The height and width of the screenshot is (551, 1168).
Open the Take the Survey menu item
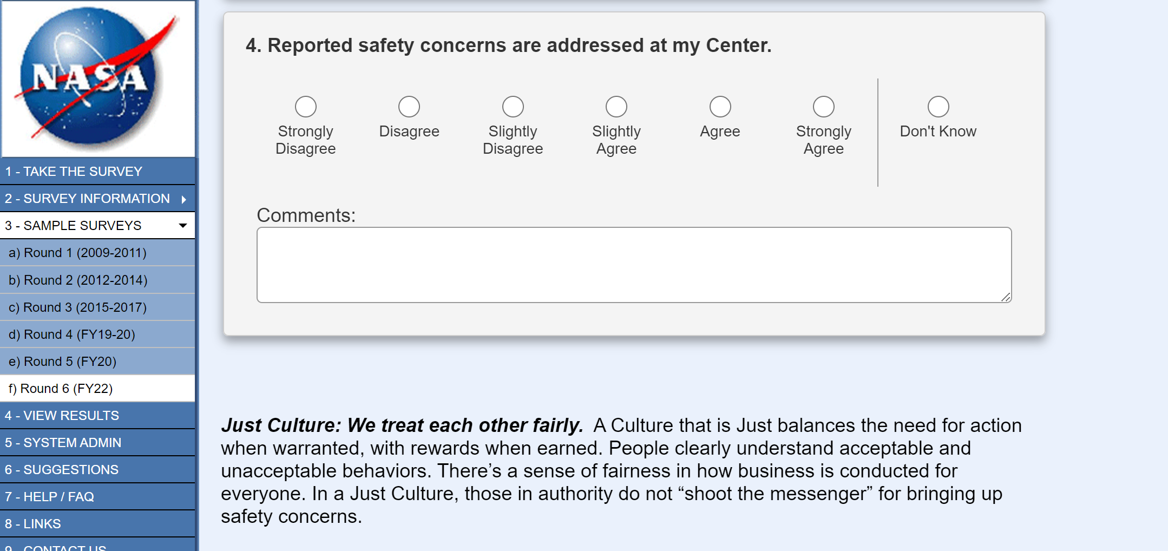point(74,172)
